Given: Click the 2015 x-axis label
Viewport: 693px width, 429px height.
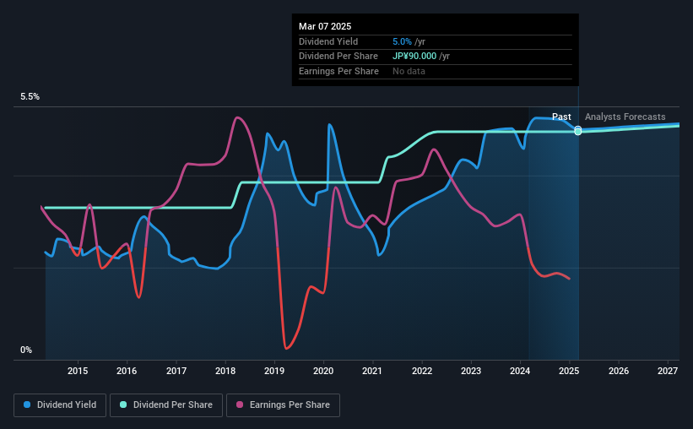Looking at the screenshot, I should pos(78,371).
